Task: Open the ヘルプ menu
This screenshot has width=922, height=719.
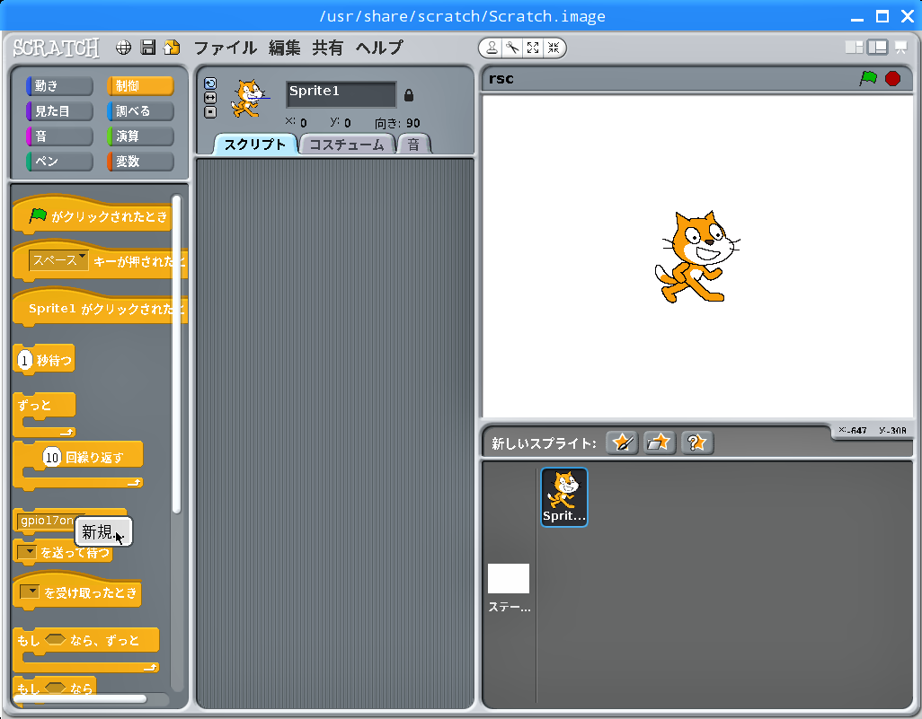Action: pyautogui.click(x=379, y=48)
